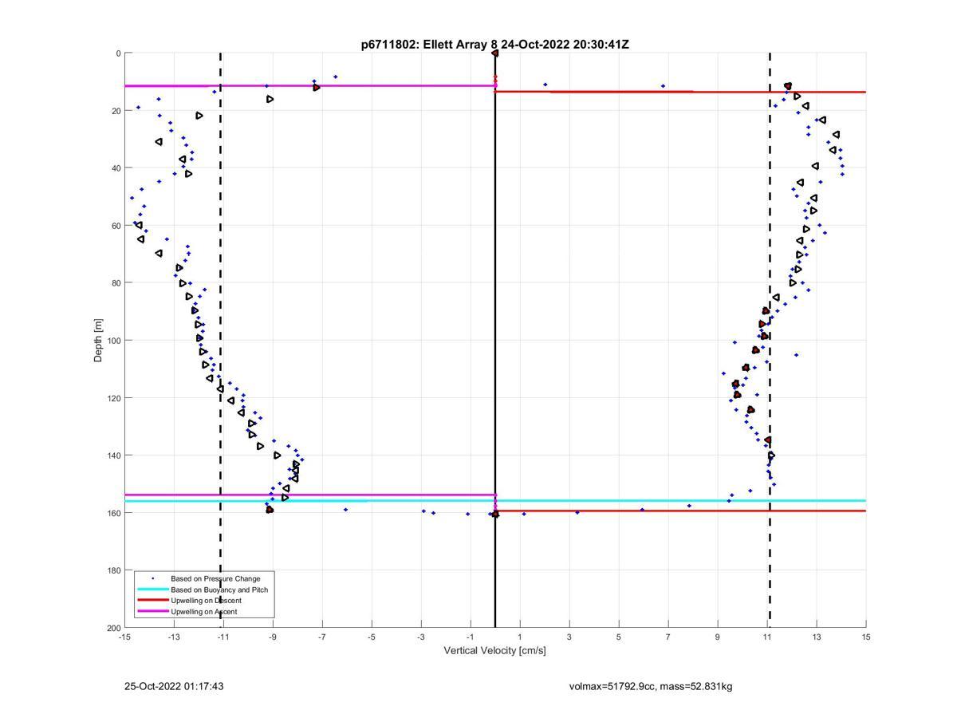The width and height of the screenshot is (957, 706).
Task: Click the x-axis tick label '-3'
Action: [421, 637]
